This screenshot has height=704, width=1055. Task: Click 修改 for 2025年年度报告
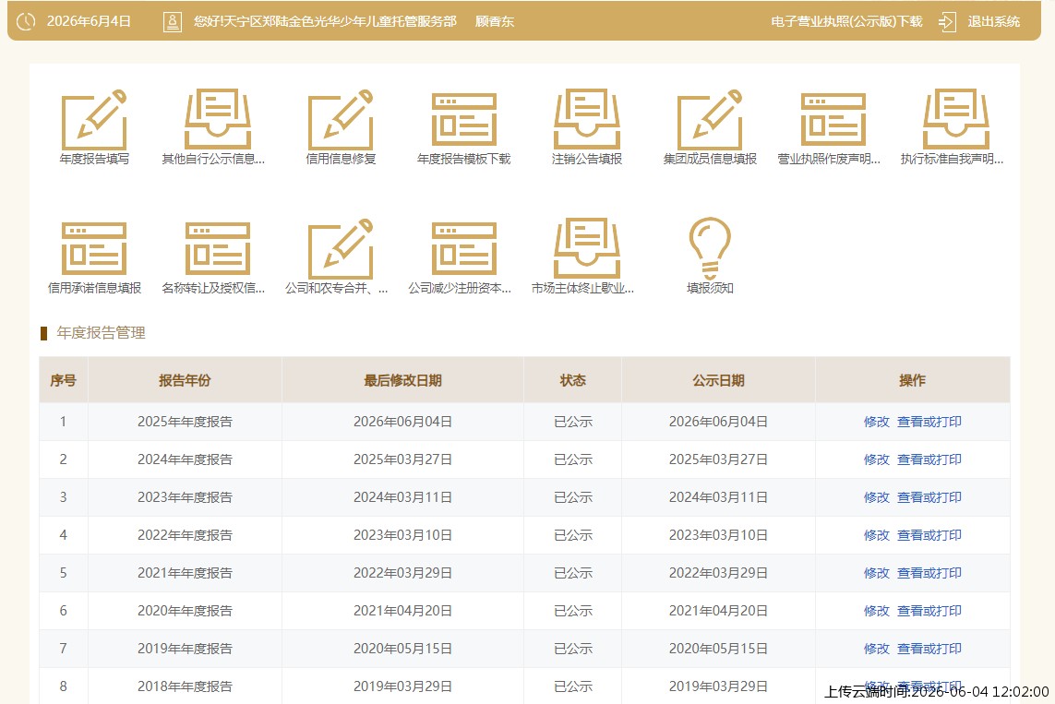coord(877,422)
